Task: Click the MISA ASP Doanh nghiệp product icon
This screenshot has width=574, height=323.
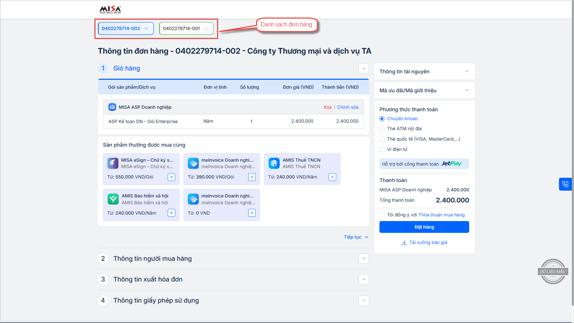Action: [112, 107]
